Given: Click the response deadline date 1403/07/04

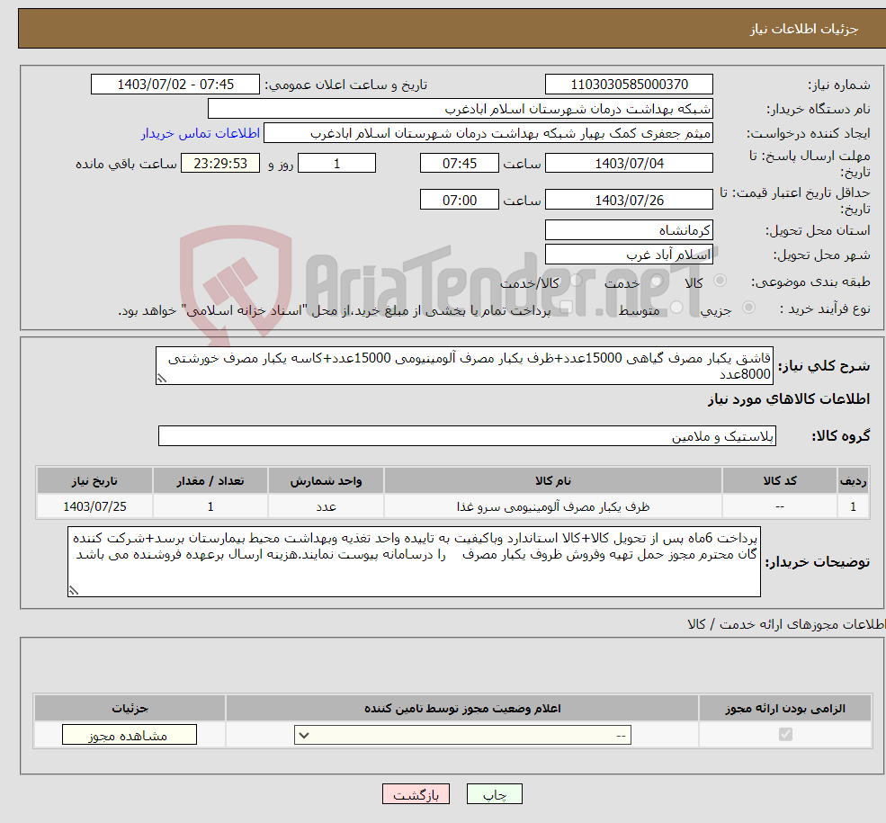Looking at the screenshot, I should tap(629, 163).
